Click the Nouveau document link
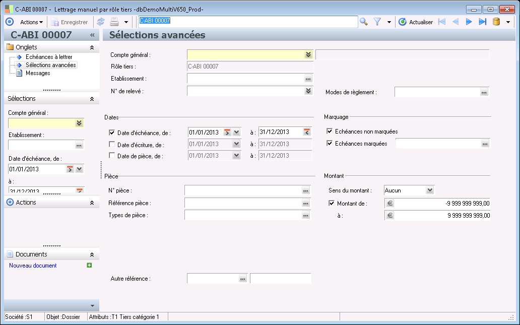The image size is (520, 325). [x=33, y=266]
